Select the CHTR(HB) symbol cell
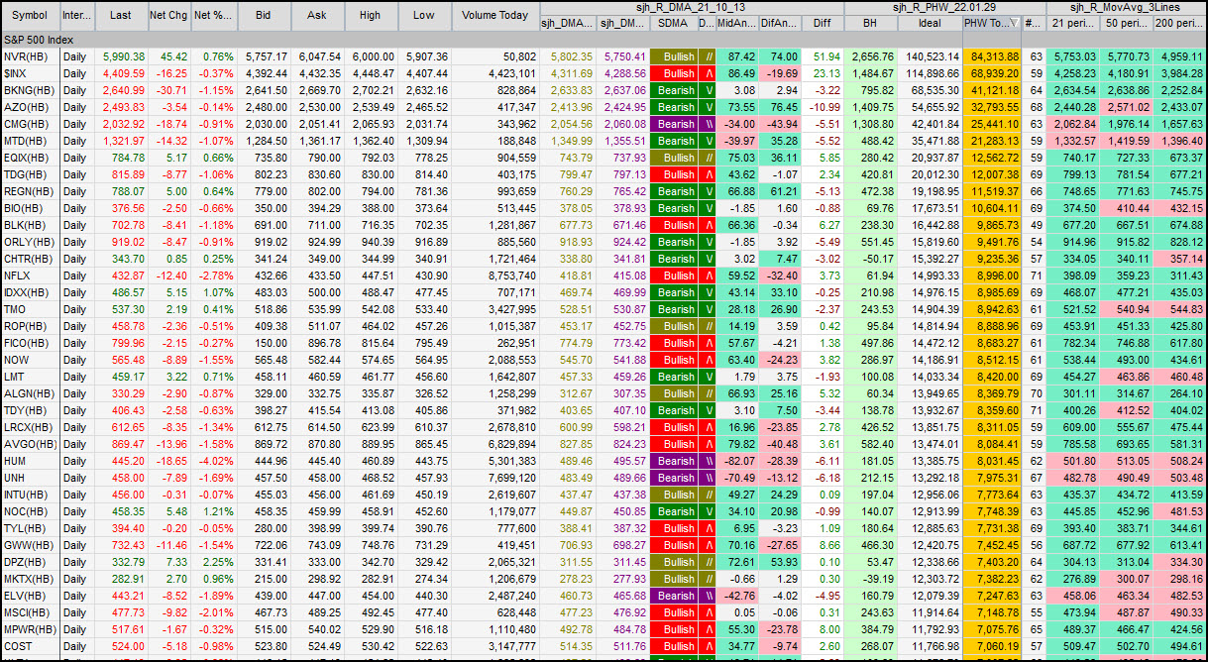Viewport: 1208px width, 662px height. 30,259
